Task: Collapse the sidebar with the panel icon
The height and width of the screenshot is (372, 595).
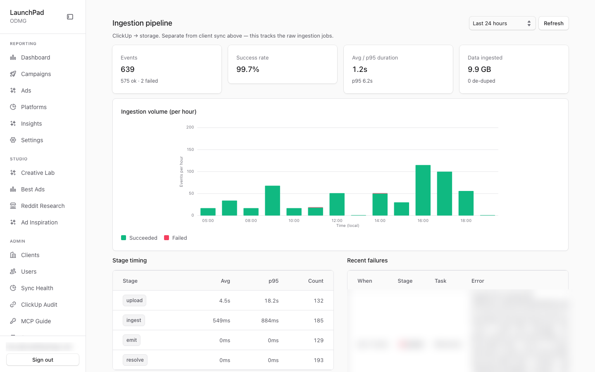Action: pos(70,17)
